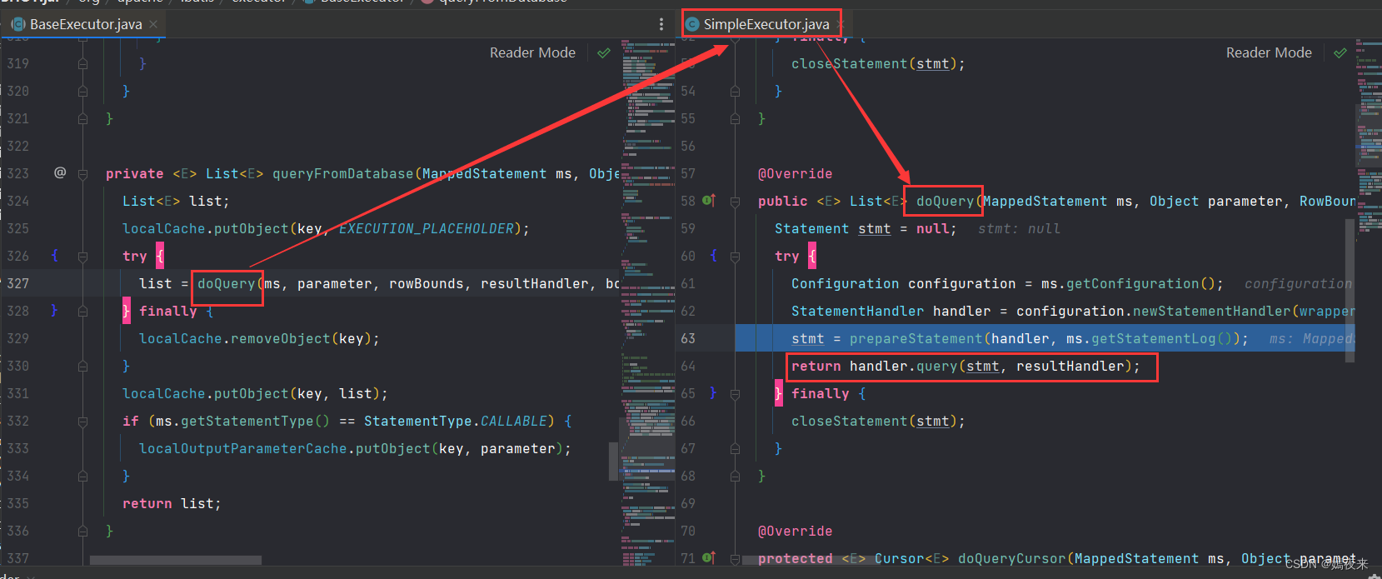The image size is (1382, 579).
Task: Click the BaseExecutor.java class file icon
Action: tap(18, 24)
